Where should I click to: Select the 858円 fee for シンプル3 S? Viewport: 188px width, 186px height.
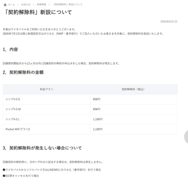(x=97, y=99)
